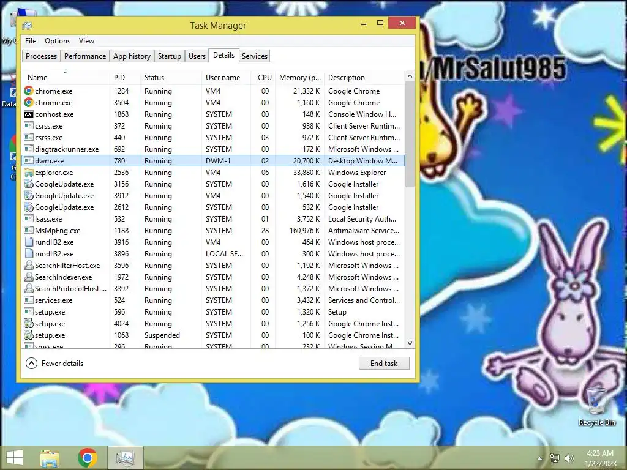Switch to the Services tab
The height and width of the screenshot is (470, 627).
pos(255,56)
